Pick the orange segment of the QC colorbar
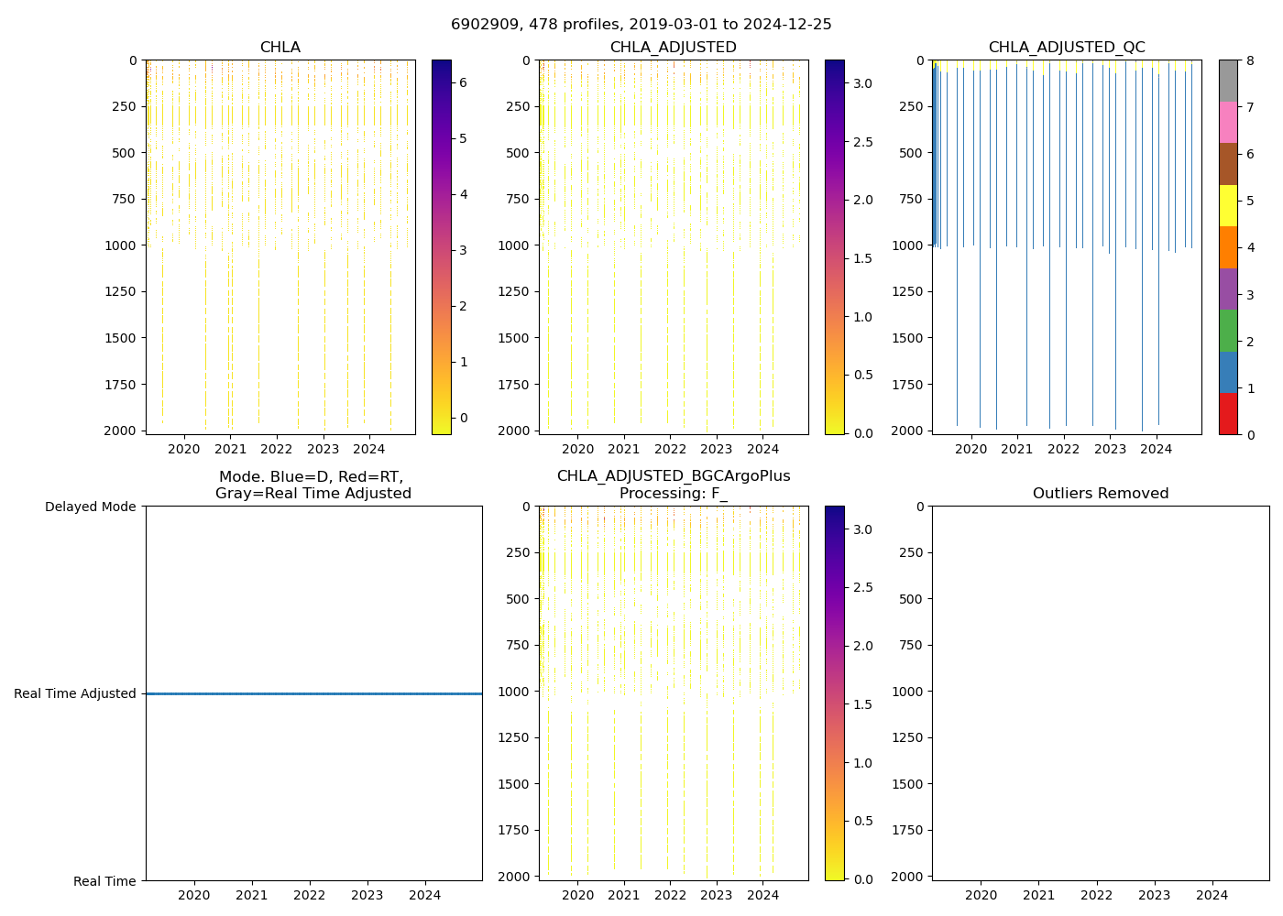This screenshot has width=1283, height=916. pyautogui.click(x=1228, y=247)
